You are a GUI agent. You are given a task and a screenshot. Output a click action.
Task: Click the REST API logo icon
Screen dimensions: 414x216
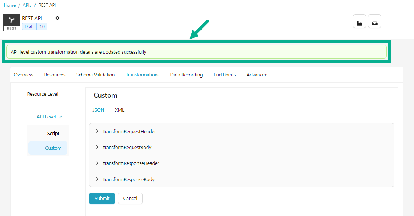click(12, 23)
